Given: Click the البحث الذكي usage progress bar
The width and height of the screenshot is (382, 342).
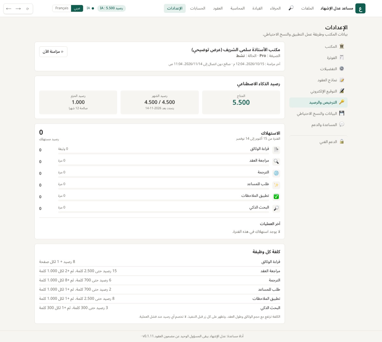Looking at the screenshot, I should click(x=164, y=212).
